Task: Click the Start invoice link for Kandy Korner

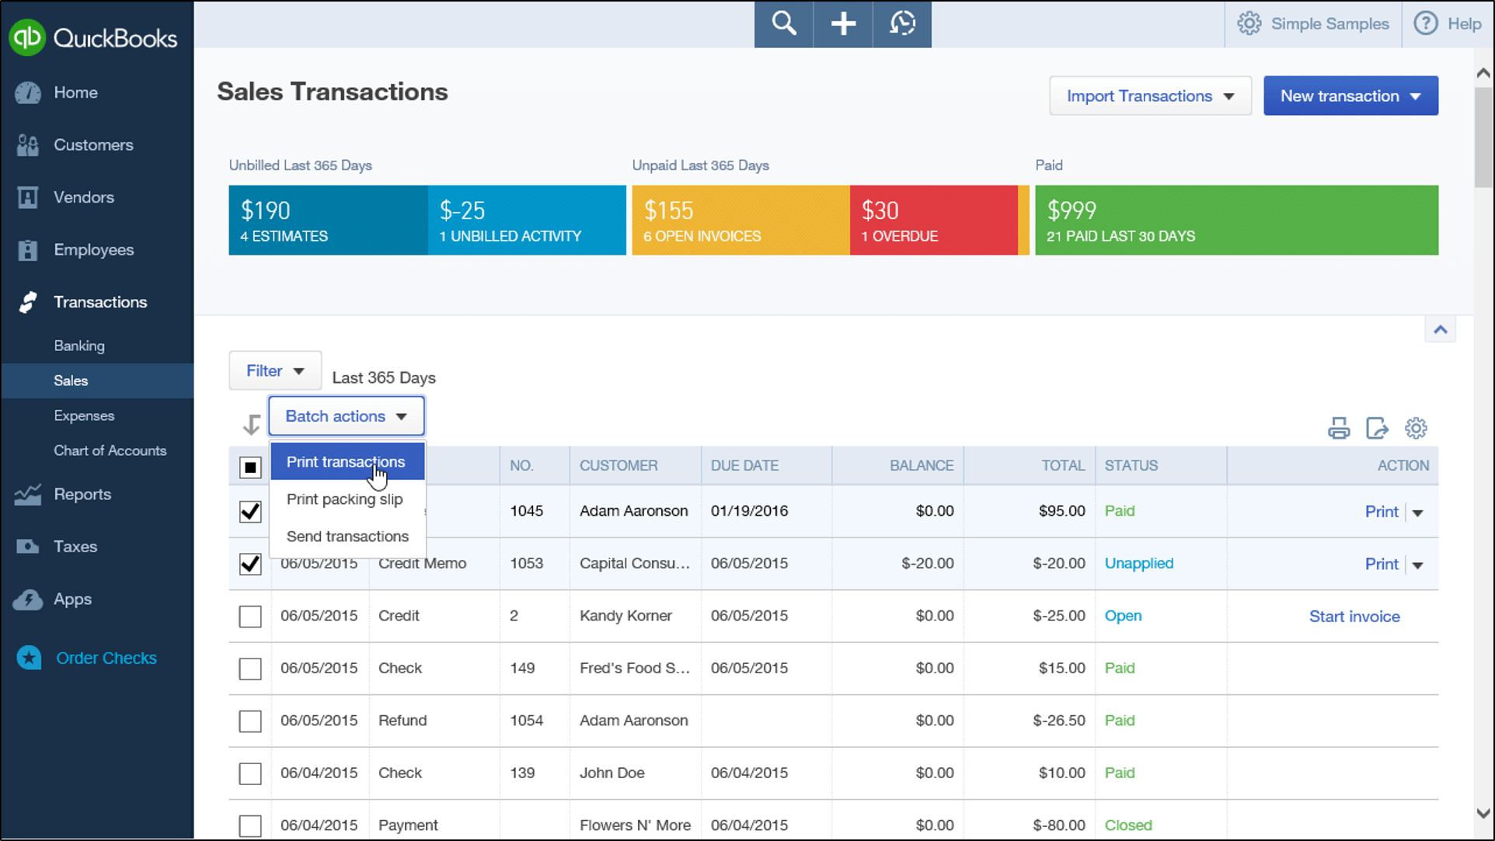Action: [x=1355, y=615]
